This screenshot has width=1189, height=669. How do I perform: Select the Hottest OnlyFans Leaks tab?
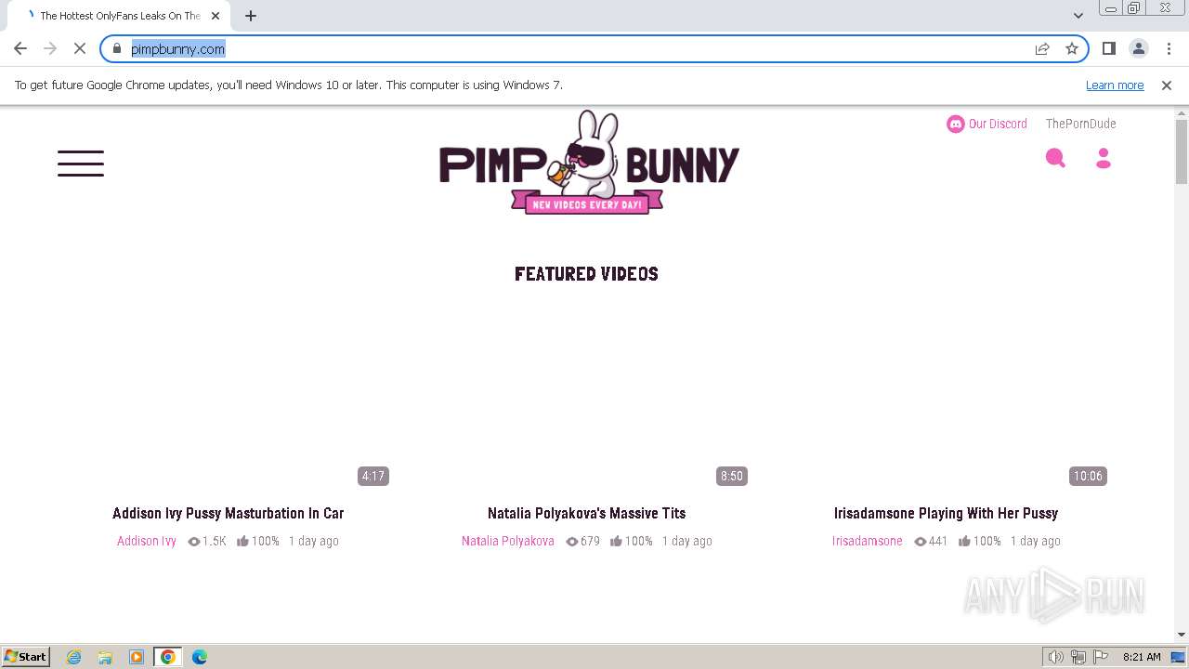tap(121, 16)
